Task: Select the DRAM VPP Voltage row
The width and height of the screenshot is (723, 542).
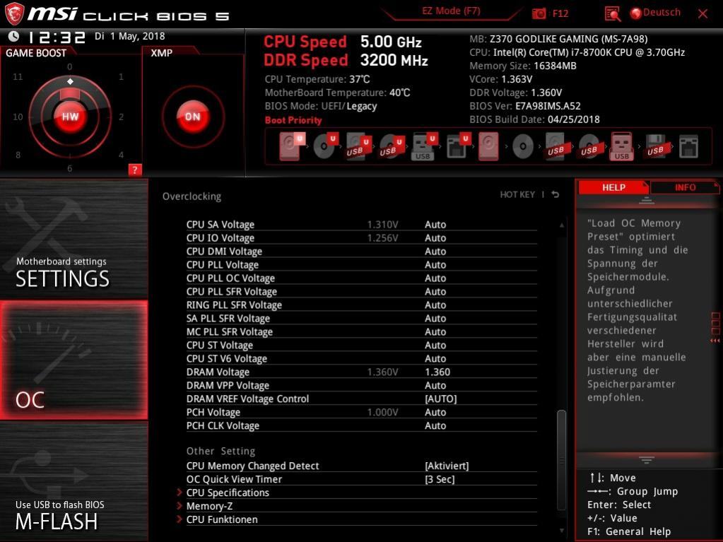Action: pos(362,385)
